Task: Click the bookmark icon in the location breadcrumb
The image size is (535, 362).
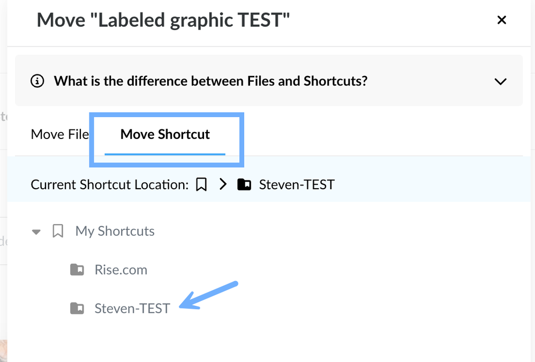Action: (x=201, y=185)
